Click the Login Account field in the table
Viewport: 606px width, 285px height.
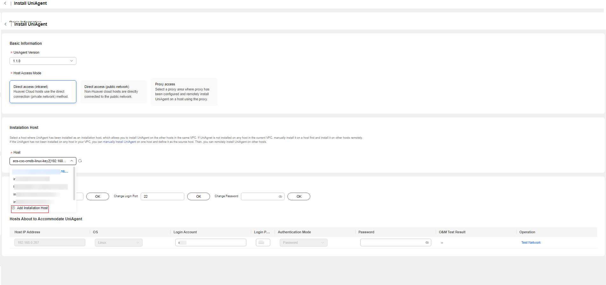tap(211, 242)
